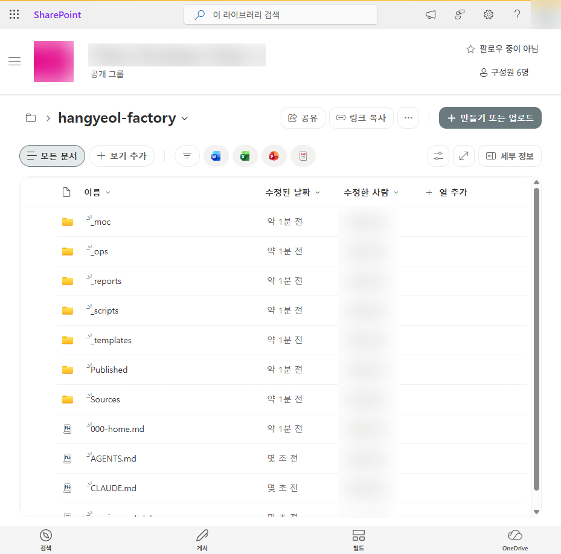Open the help question mark icon
The height and width of the screenshot is (554, 561).
[517, 14]
